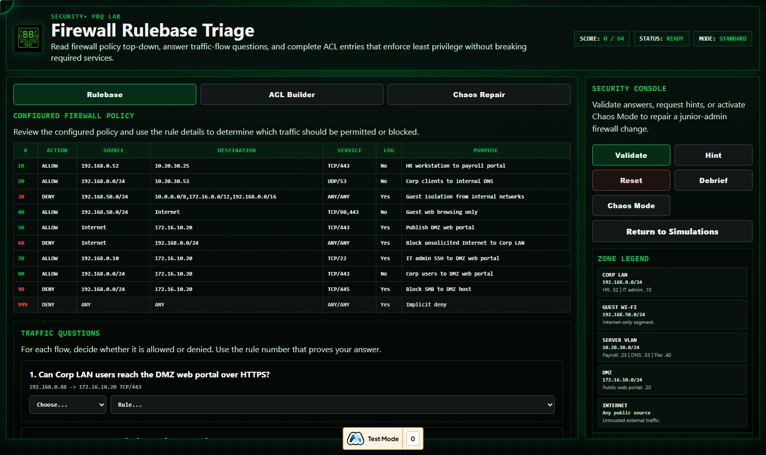Click rule 999 number
Viewport: 766px width, 455px height.
pyautogui.click(x=23, y=305)
